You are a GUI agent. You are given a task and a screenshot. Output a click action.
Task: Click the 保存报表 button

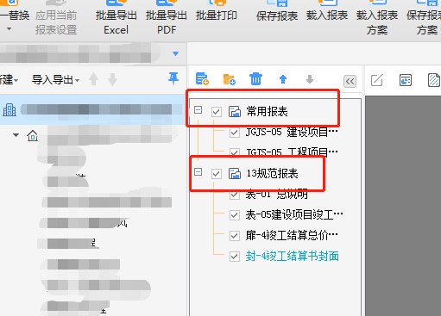(277, 11)
